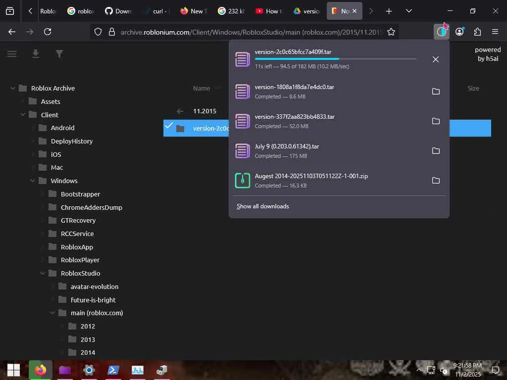
Task: Open the 2012 folder in tree
Action: (x=82, y=327)
